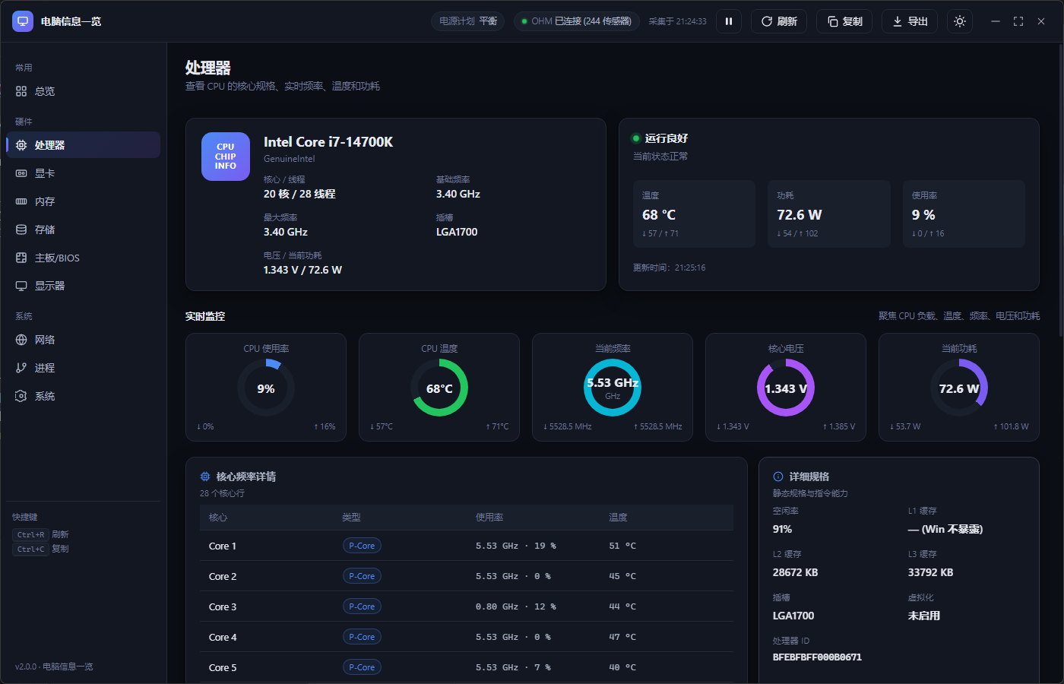Click the 更新时间: 21:25:16 timestamp
1064x684 pixels.
pos(670,268)
